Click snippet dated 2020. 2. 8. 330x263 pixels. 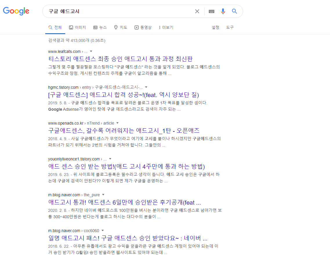pos(135,214)
